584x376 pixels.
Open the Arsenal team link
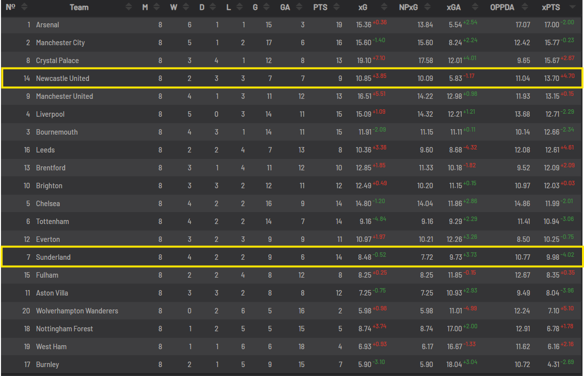(48, 25)
